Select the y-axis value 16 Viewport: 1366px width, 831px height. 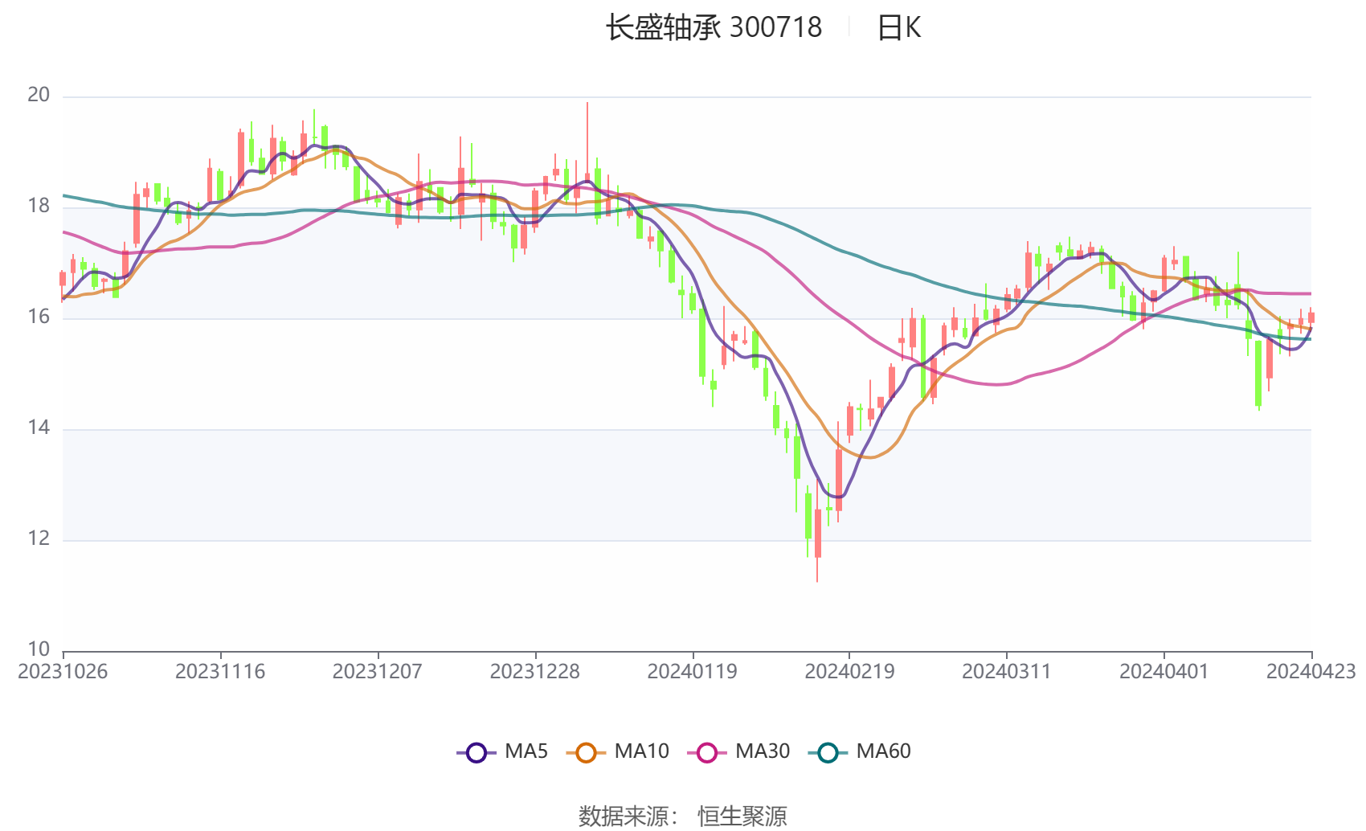pyautogui.click(x=39, y=317)
